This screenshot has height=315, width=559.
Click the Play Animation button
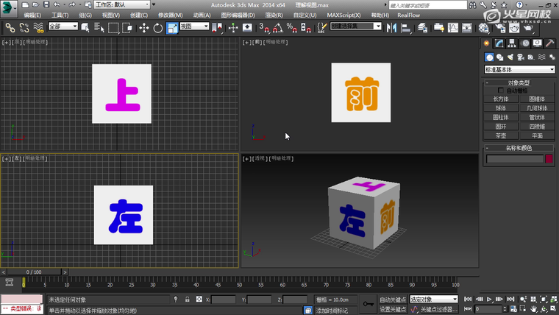pos(489,300)
